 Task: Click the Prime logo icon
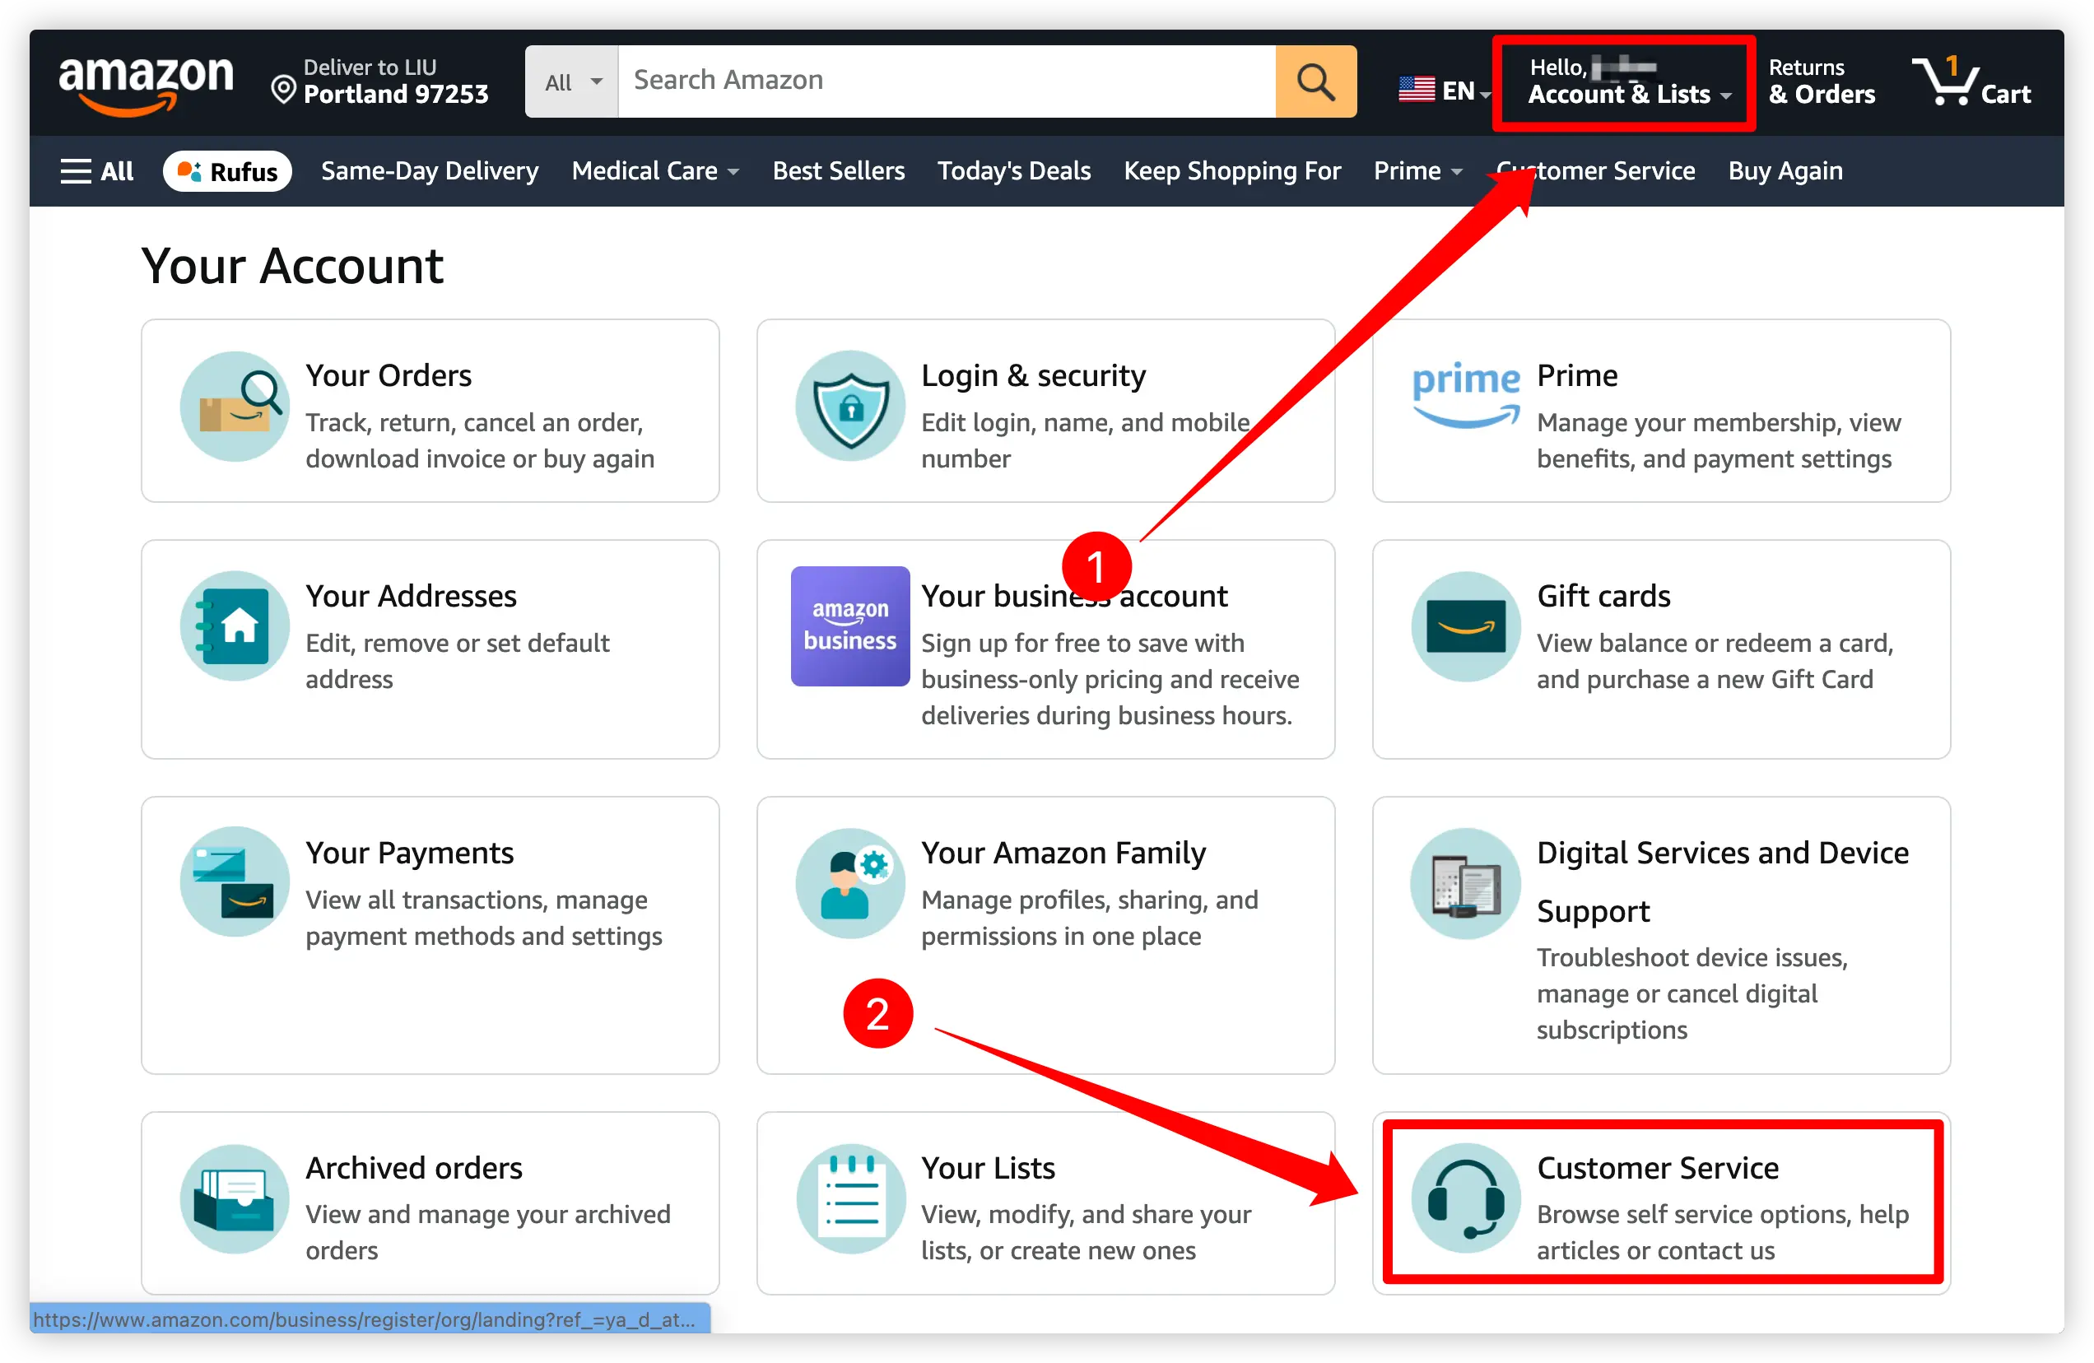[x=1466, y=395]
